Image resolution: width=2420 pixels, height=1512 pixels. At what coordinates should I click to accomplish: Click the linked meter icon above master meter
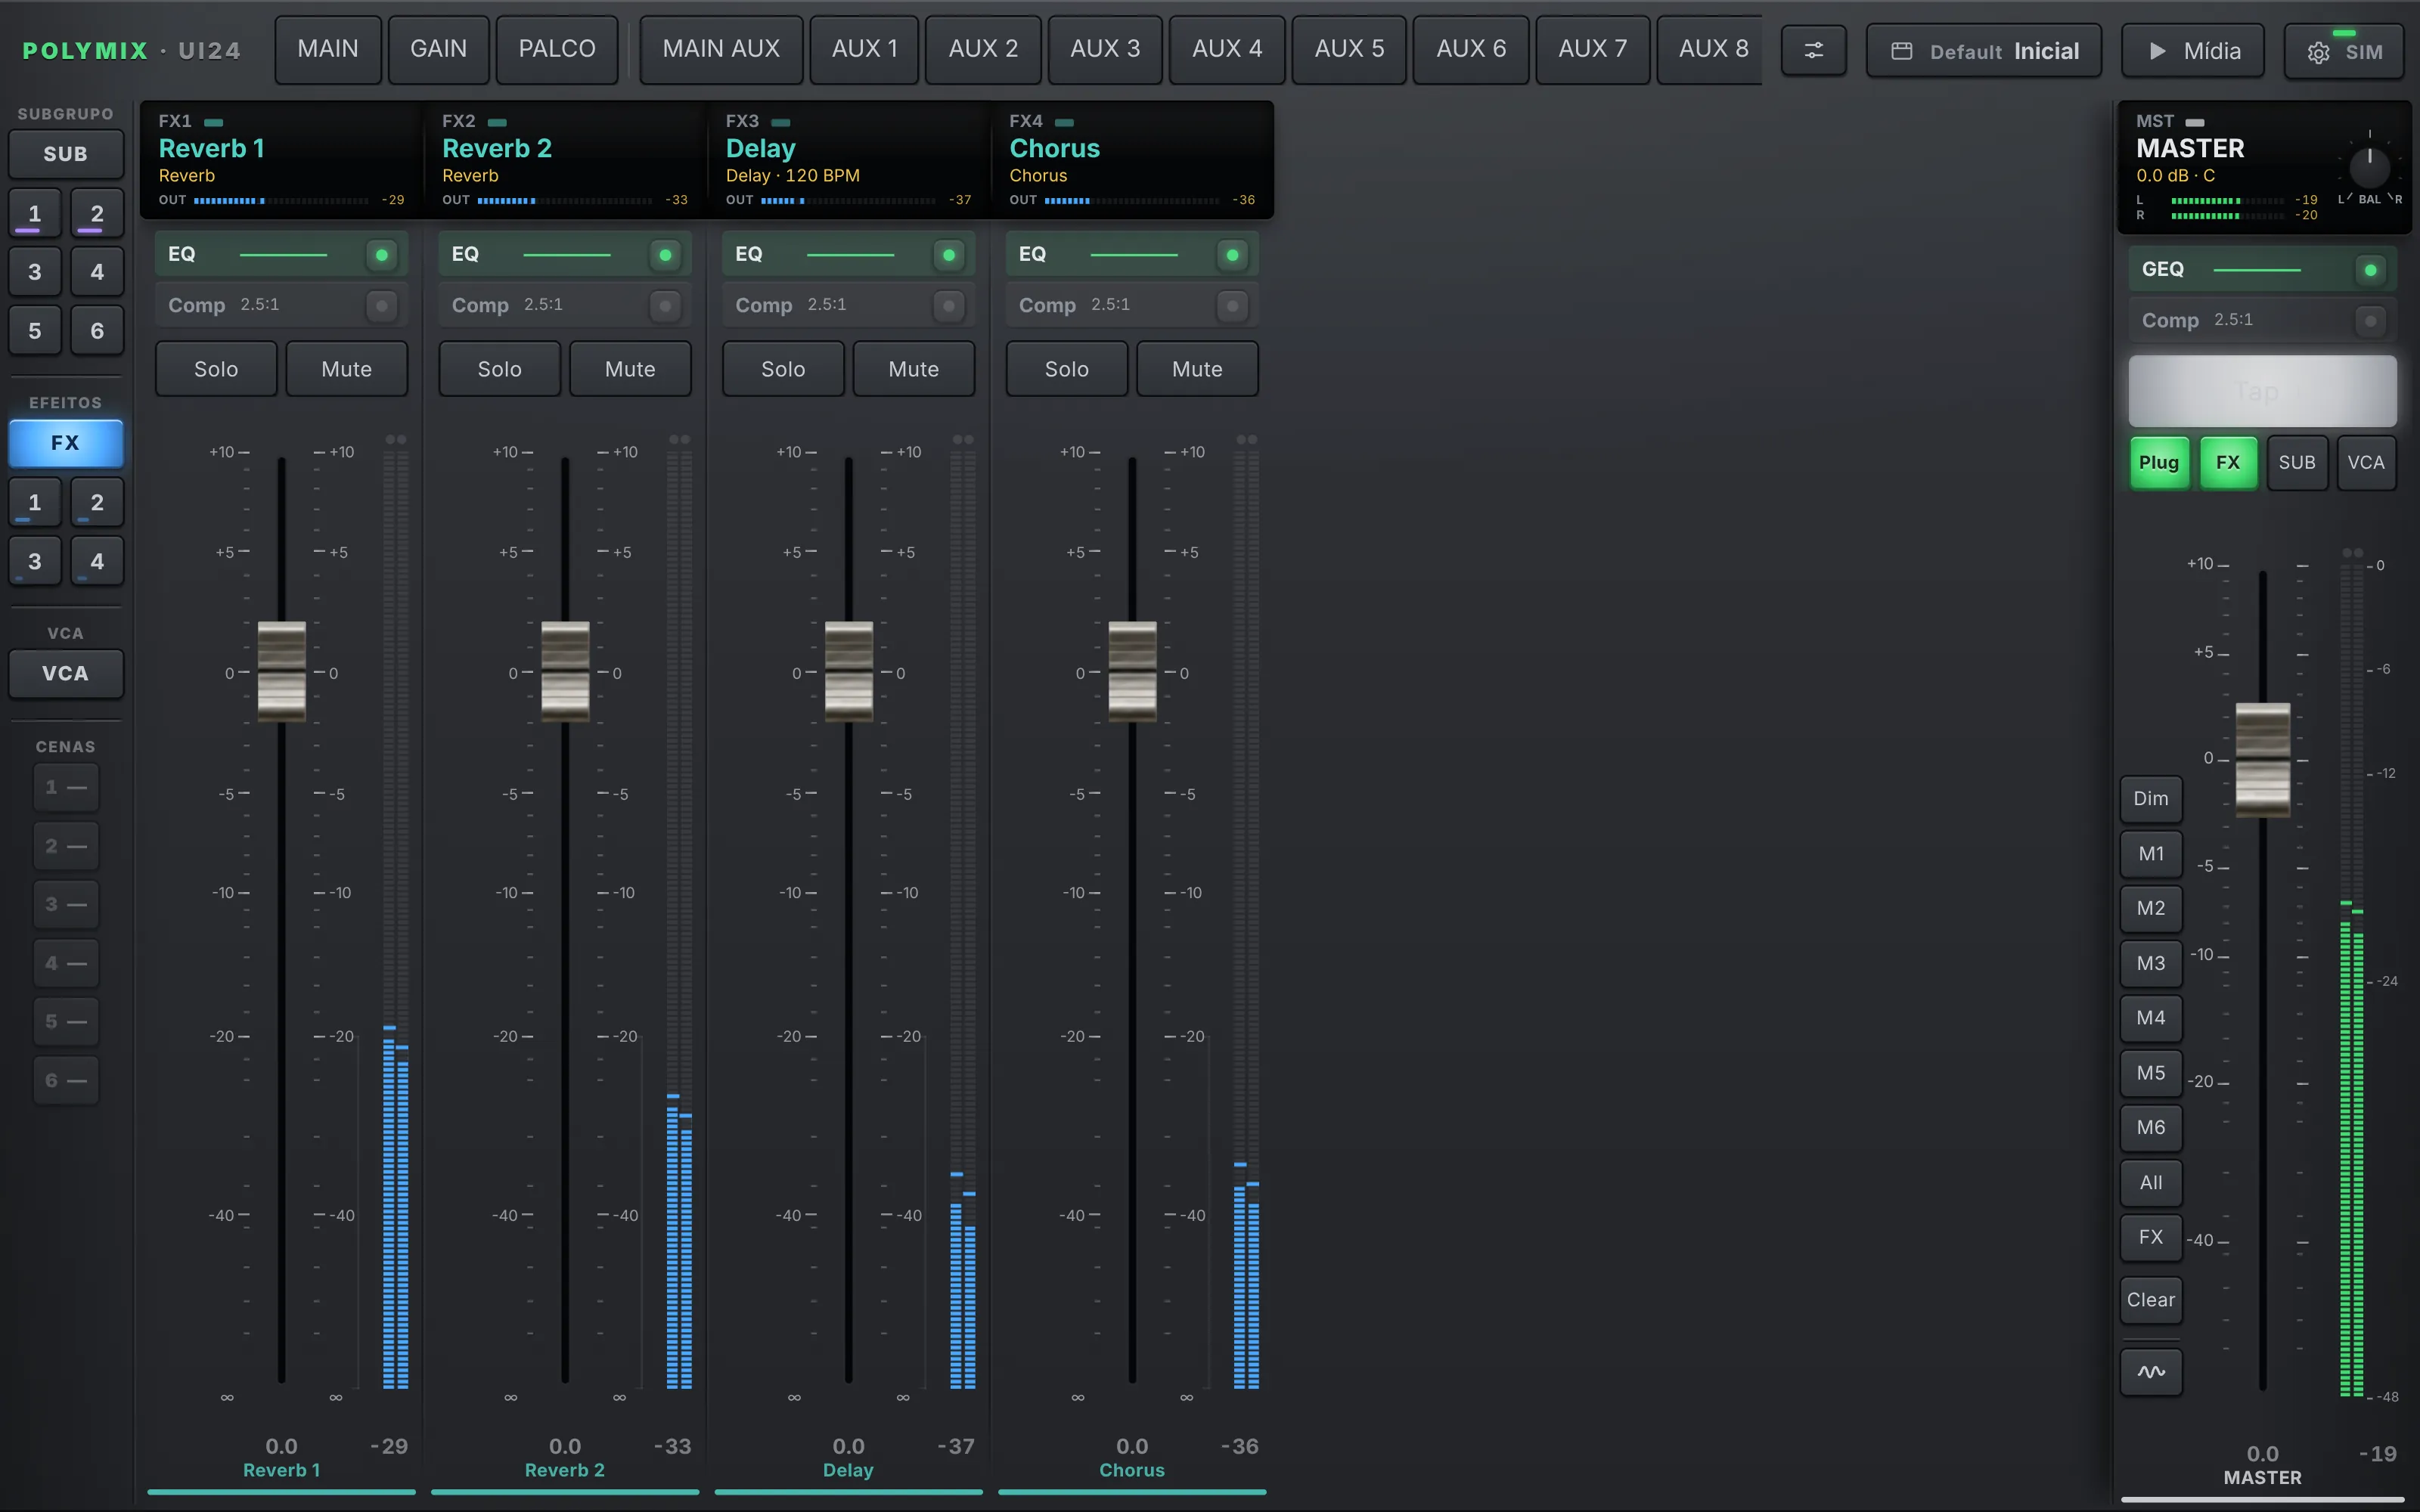(2353, 553)
